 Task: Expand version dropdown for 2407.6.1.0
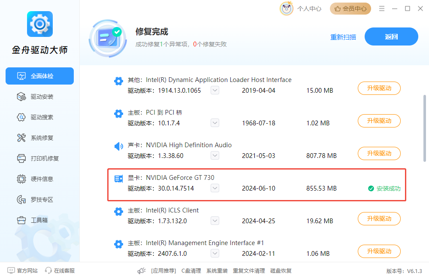coord(215,253)
